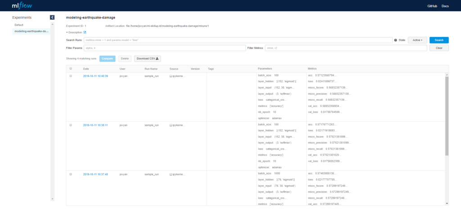Click the Compare button
The image size is (461, 209).
107,59
